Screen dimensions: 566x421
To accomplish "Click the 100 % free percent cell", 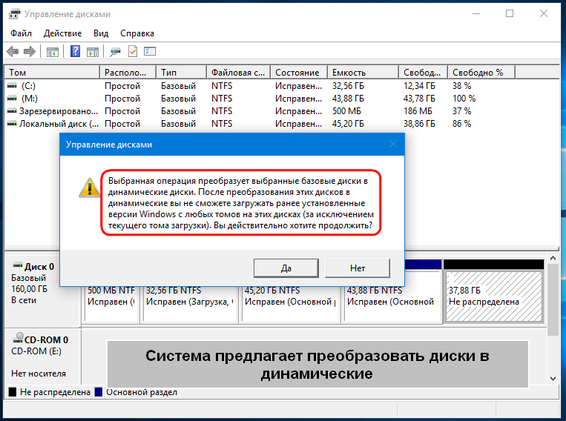I will (464, 99).
